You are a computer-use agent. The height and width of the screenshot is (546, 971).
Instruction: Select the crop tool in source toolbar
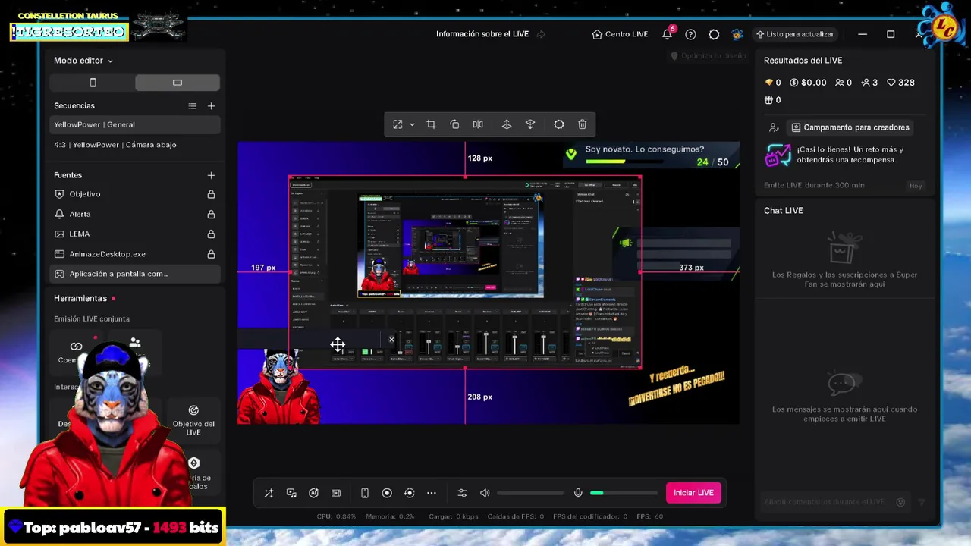[431, 124]
